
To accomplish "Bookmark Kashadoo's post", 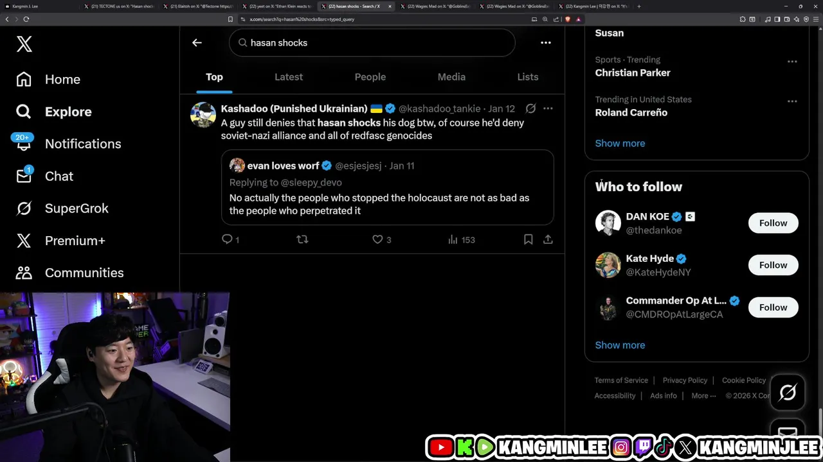I will tap(528, 239).
